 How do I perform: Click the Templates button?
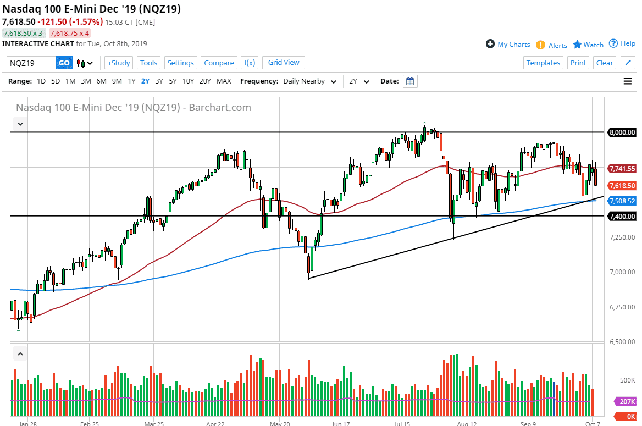click(x=543, y=63)
